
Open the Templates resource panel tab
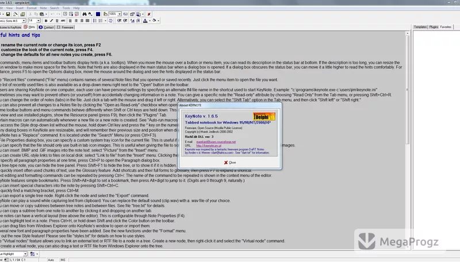click(x=420, y=27)
